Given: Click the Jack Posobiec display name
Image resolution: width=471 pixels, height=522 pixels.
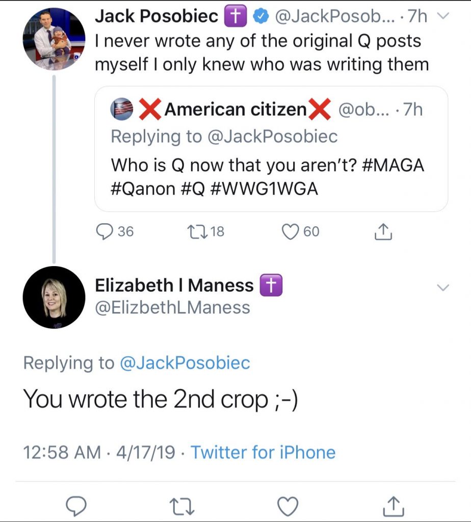Looking at the screenshot, I should click(x=158, y=16).
